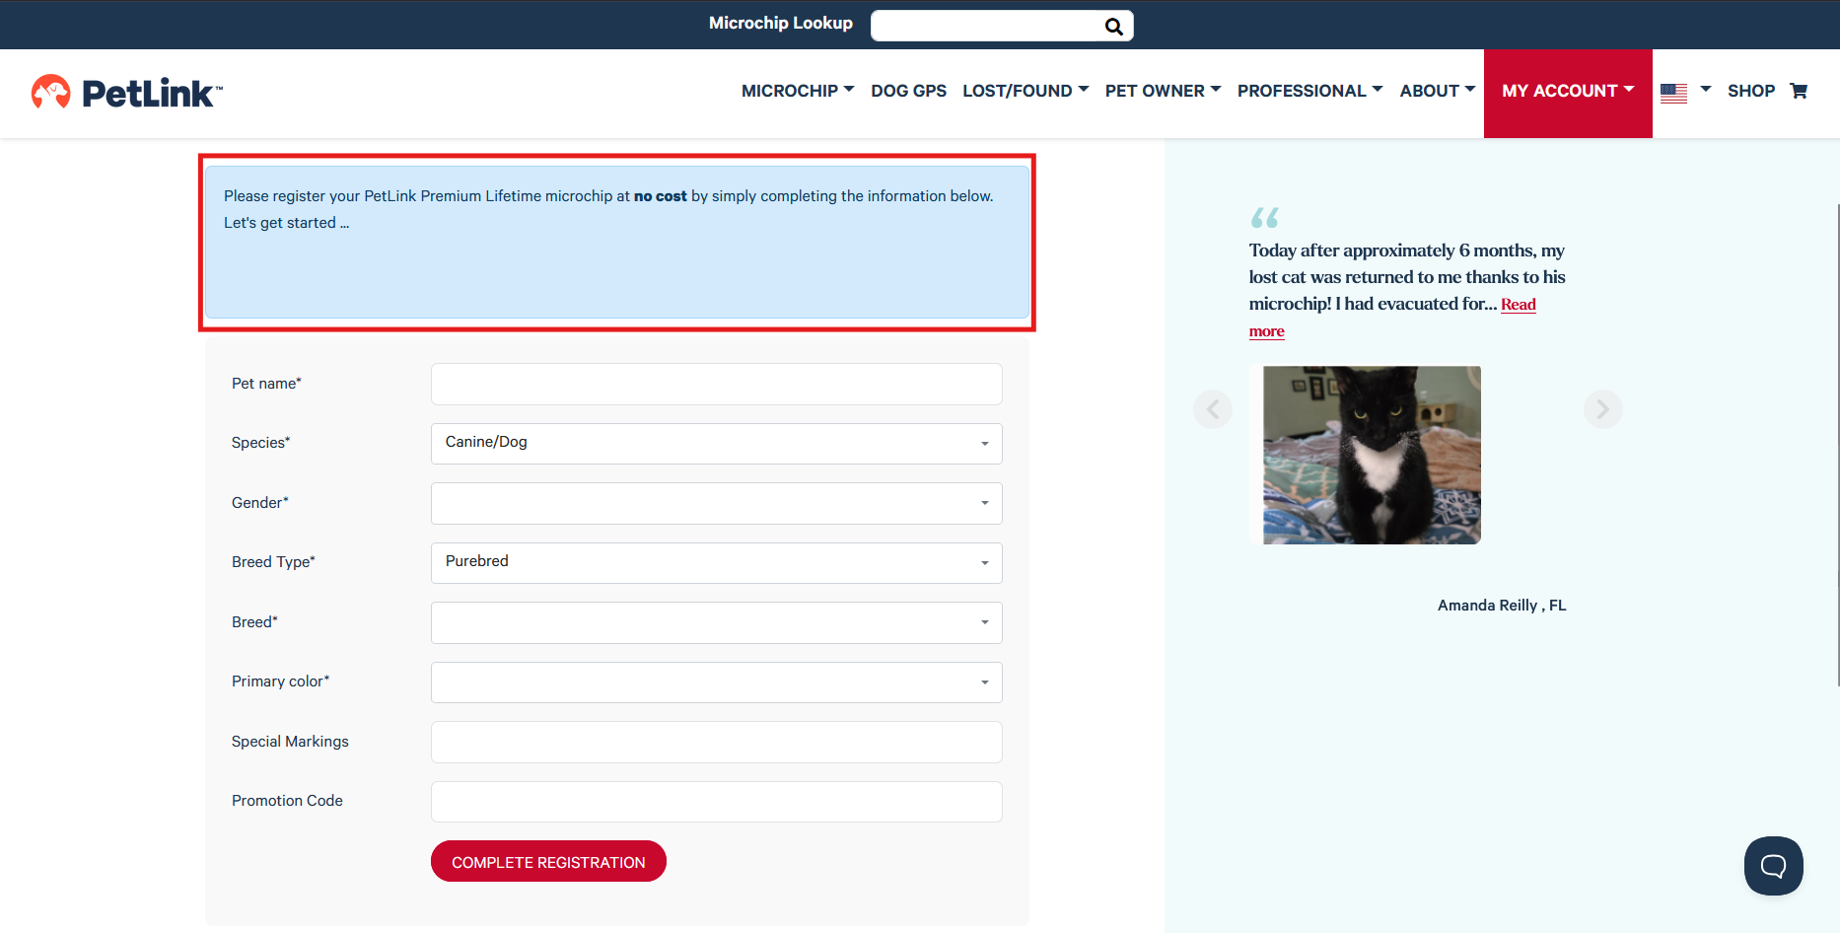Open the shopping cart icon

[1799, 91]
